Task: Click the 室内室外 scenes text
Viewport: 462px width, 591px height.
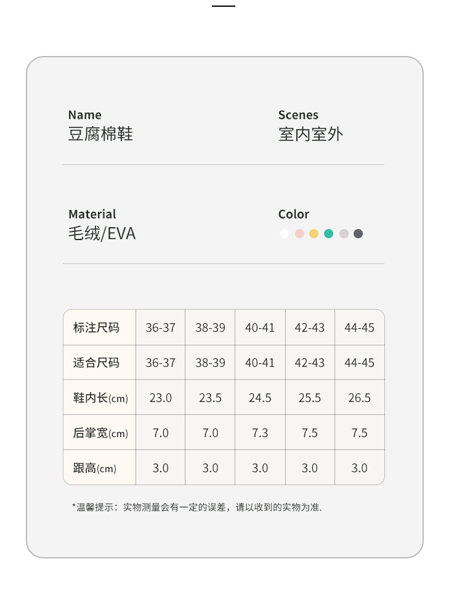Action: coord(310,134)
